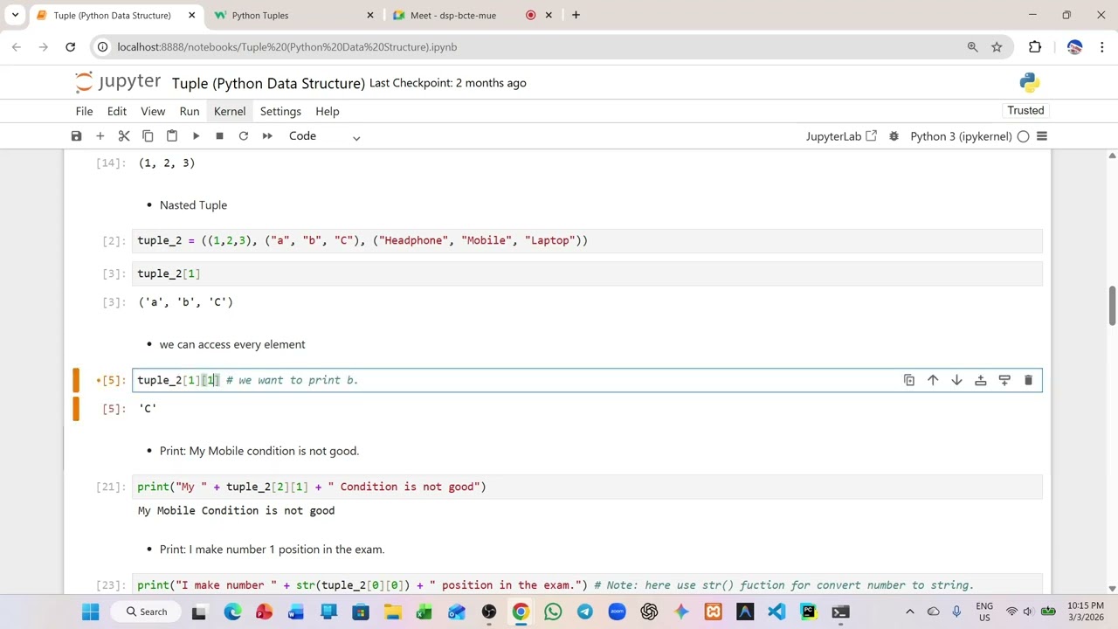Reload the page in the browser
Screen dimensions: 1118x629
click(x=70, y=47)
